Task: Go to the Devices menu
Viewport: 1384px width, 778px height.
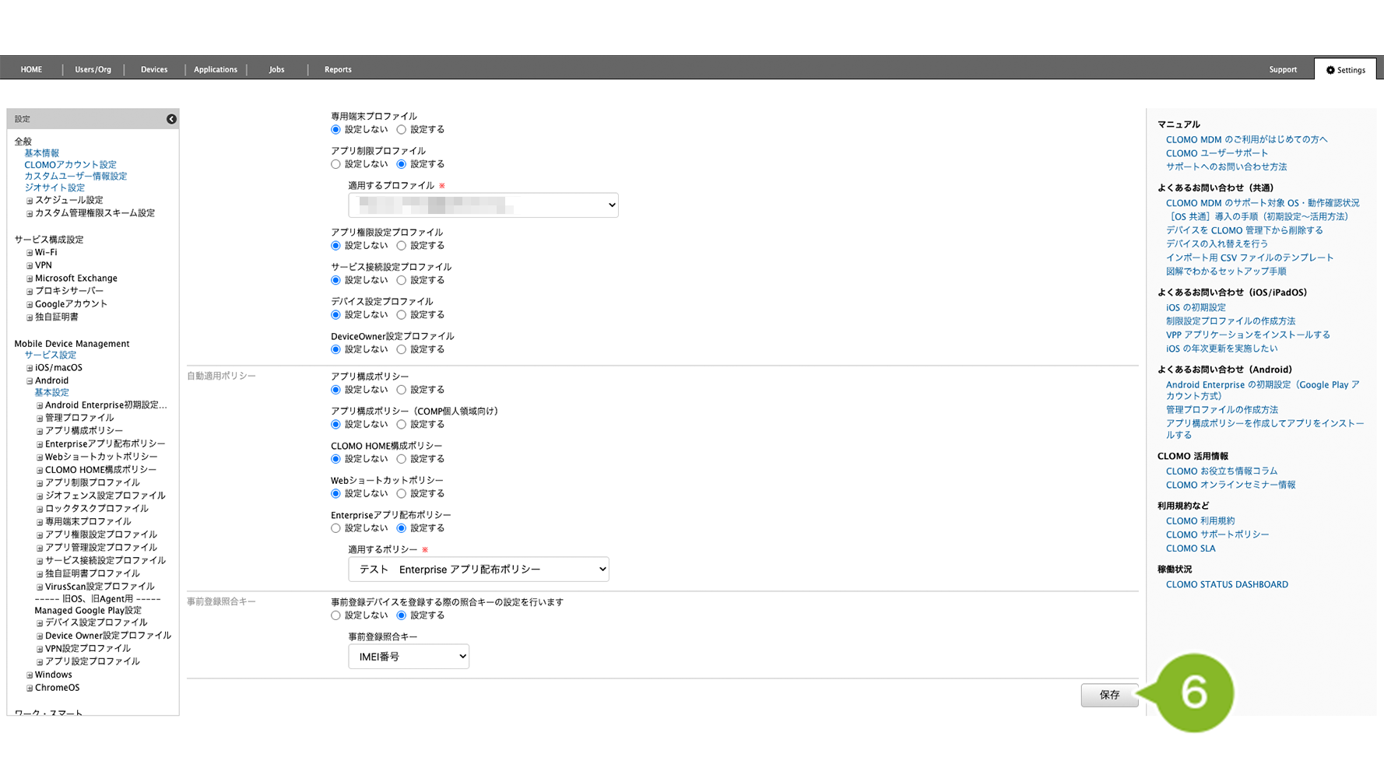Action: [154, 69]
